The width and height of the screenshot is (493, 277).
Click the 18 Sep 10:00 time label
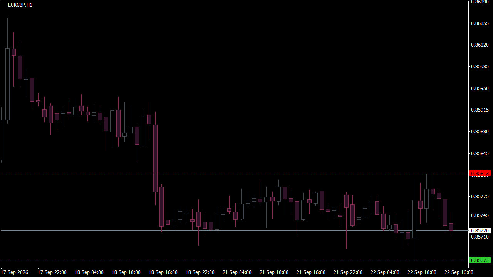click(x=126, y=272)
